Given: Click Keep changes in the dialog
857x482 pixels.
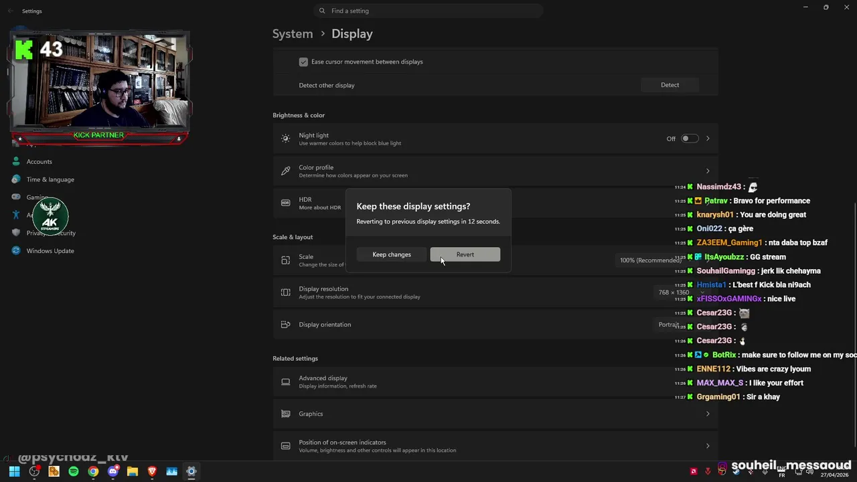Looking at the screenshot, I should pos(392,254).
